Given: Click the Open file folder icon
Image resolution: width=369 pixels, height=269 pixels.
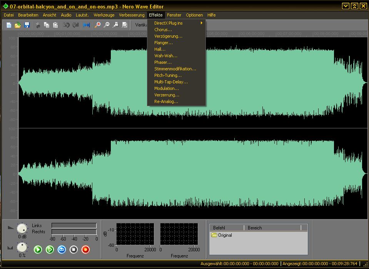Looking at the screenshot, I should (x=18, y=25).
